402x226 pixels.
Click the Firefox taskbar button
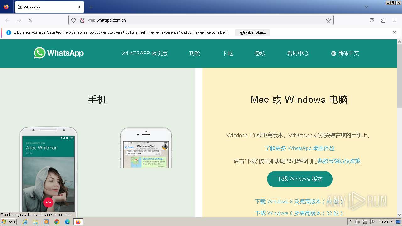click(78, 222)
